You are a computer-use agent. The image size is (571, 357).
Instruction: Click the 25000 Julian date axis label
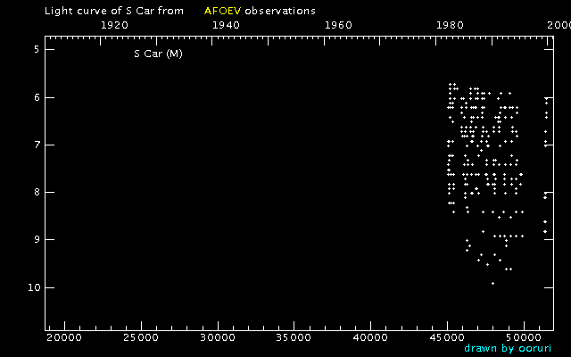pos(141,336)
